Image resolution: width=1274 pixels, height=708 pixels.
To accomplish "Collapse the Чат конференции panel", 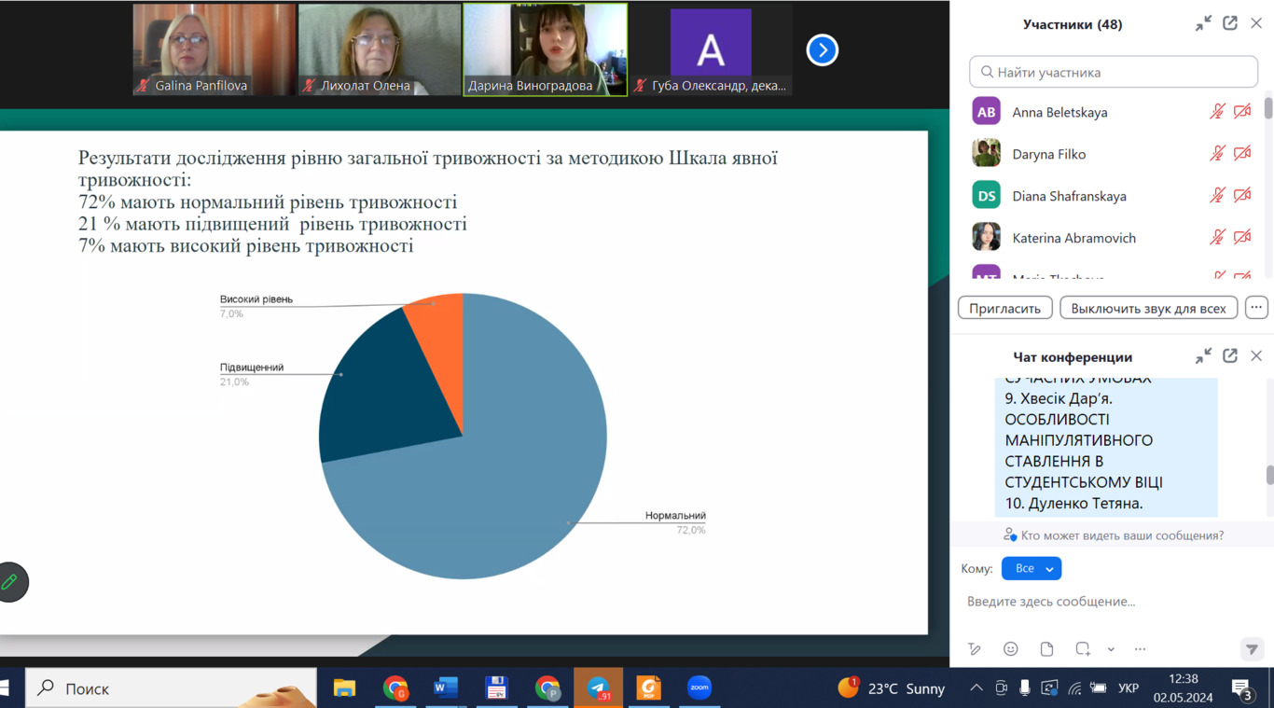I will pos(1204,356).
